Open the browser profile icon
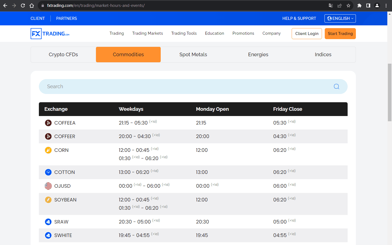Image resolution: width=392 pixels, height=245 pixels. coord(377,6)
